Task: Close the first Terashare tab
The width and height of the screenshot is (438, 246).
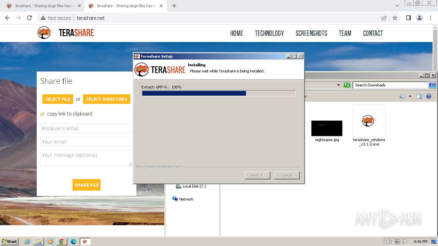Action: 79,6
